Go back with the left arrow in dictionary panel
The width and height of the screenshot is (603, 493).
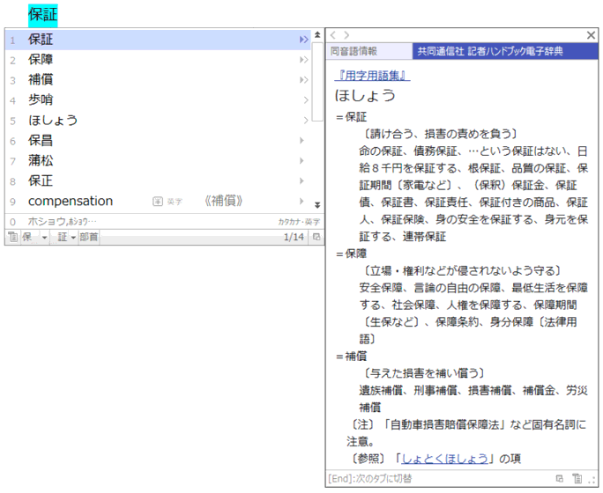[x=333, y=35]
